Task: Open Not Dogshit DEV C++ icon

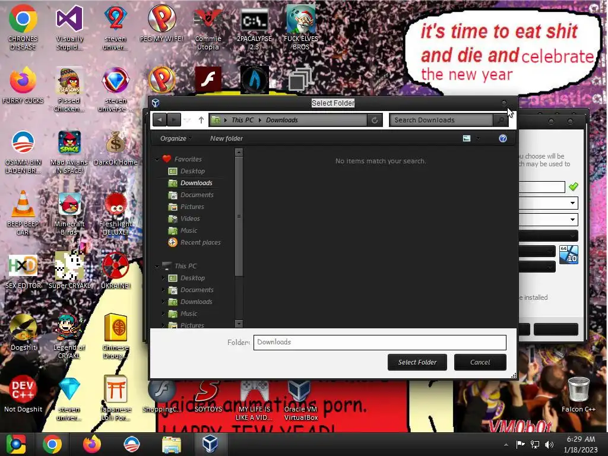Action: tap(23, 394)
